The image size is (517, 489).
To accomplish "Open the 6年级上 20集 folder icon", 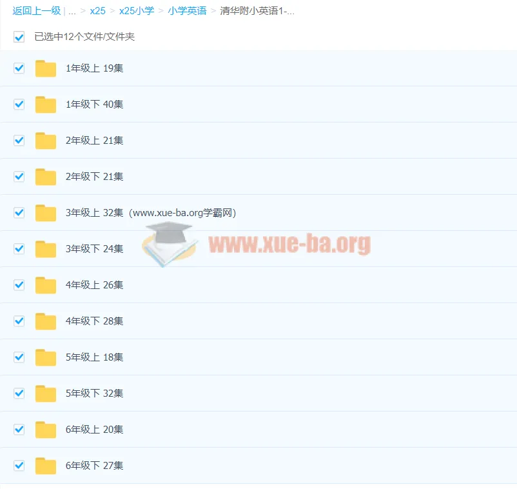I will pyautogui.click(x=46, y=430).
